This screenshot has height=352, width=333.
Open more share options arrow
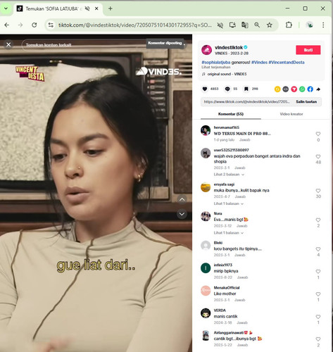tap(318, 89)
